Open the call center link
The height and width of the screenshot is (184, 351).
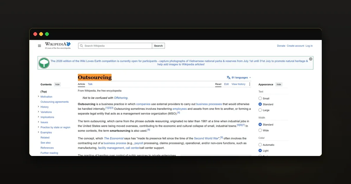coord(132,148)
